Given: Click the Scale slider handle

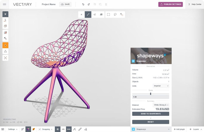Looking at the screenshot, I should click(x=151, y=94).
